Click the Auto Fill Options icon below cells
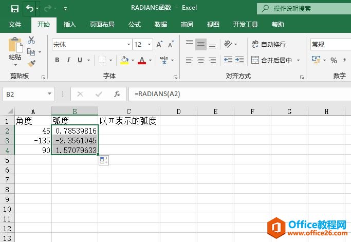 104,160
